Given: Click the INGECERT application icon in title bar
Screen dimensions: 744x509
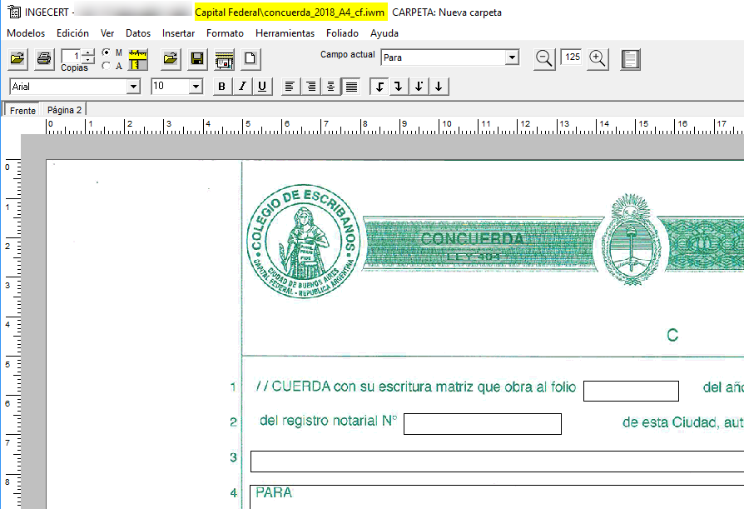Looking at the screenshot, I should point(14,12).
